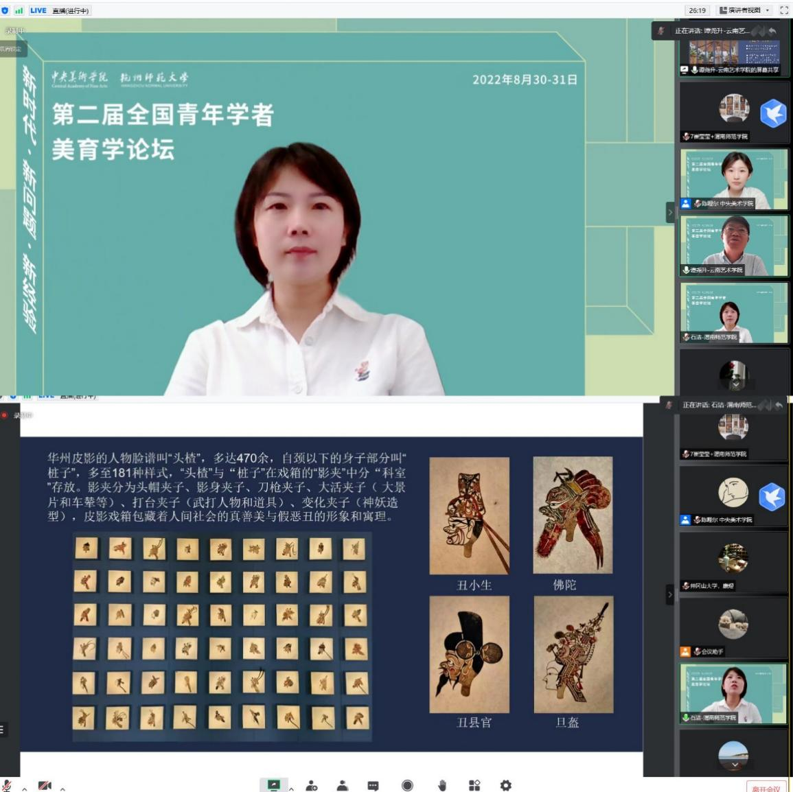Open the 演讲者视图 view dropdown
The image size is (793, 792).
[744, 10]
